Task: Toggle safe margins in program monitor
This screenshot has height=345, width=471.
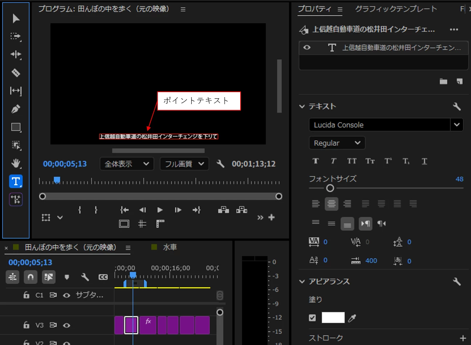Action: click(124, 224)
